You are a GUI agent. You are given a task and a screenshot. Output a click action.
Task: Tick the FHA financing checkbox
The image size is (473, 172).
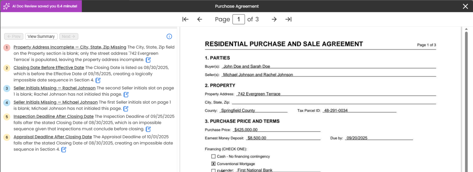click(x=213, y=171)
